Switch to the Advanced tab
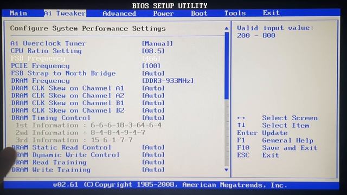The image size is (347, 195). click(119, 14)
